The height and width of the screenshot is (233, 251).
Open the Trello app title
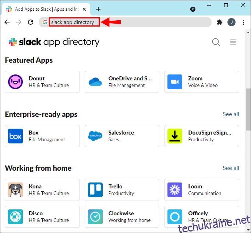(x=116, y=187)
